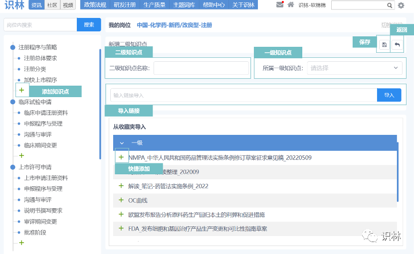Go to home via house icon
The height and width of the screenshot is (254, 414).
[290, 5]
